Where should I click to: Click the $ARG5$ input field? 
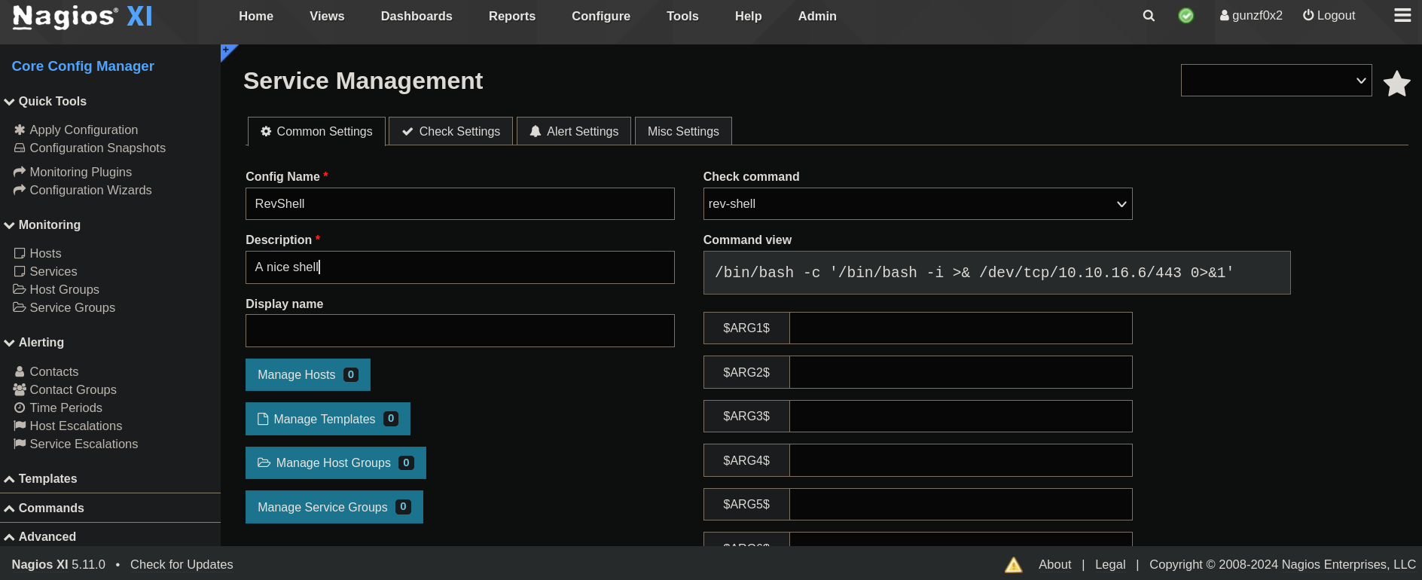click(960, 504)
